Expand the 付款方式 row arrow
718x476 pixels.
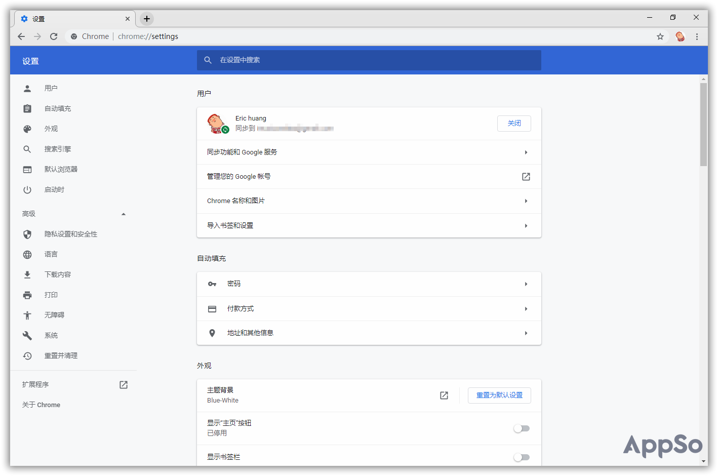click(526, 309)
